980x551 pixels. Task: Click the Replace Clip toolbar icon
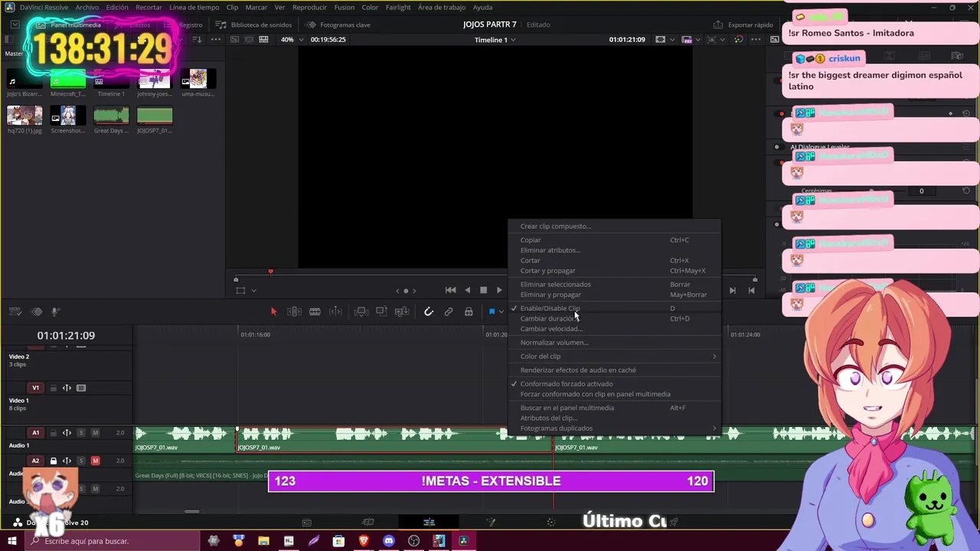[402, 311]
